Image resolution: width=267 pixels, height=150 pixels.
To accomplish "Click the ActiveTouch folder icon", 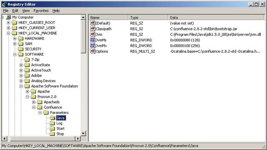I will (x=27, y=70).
